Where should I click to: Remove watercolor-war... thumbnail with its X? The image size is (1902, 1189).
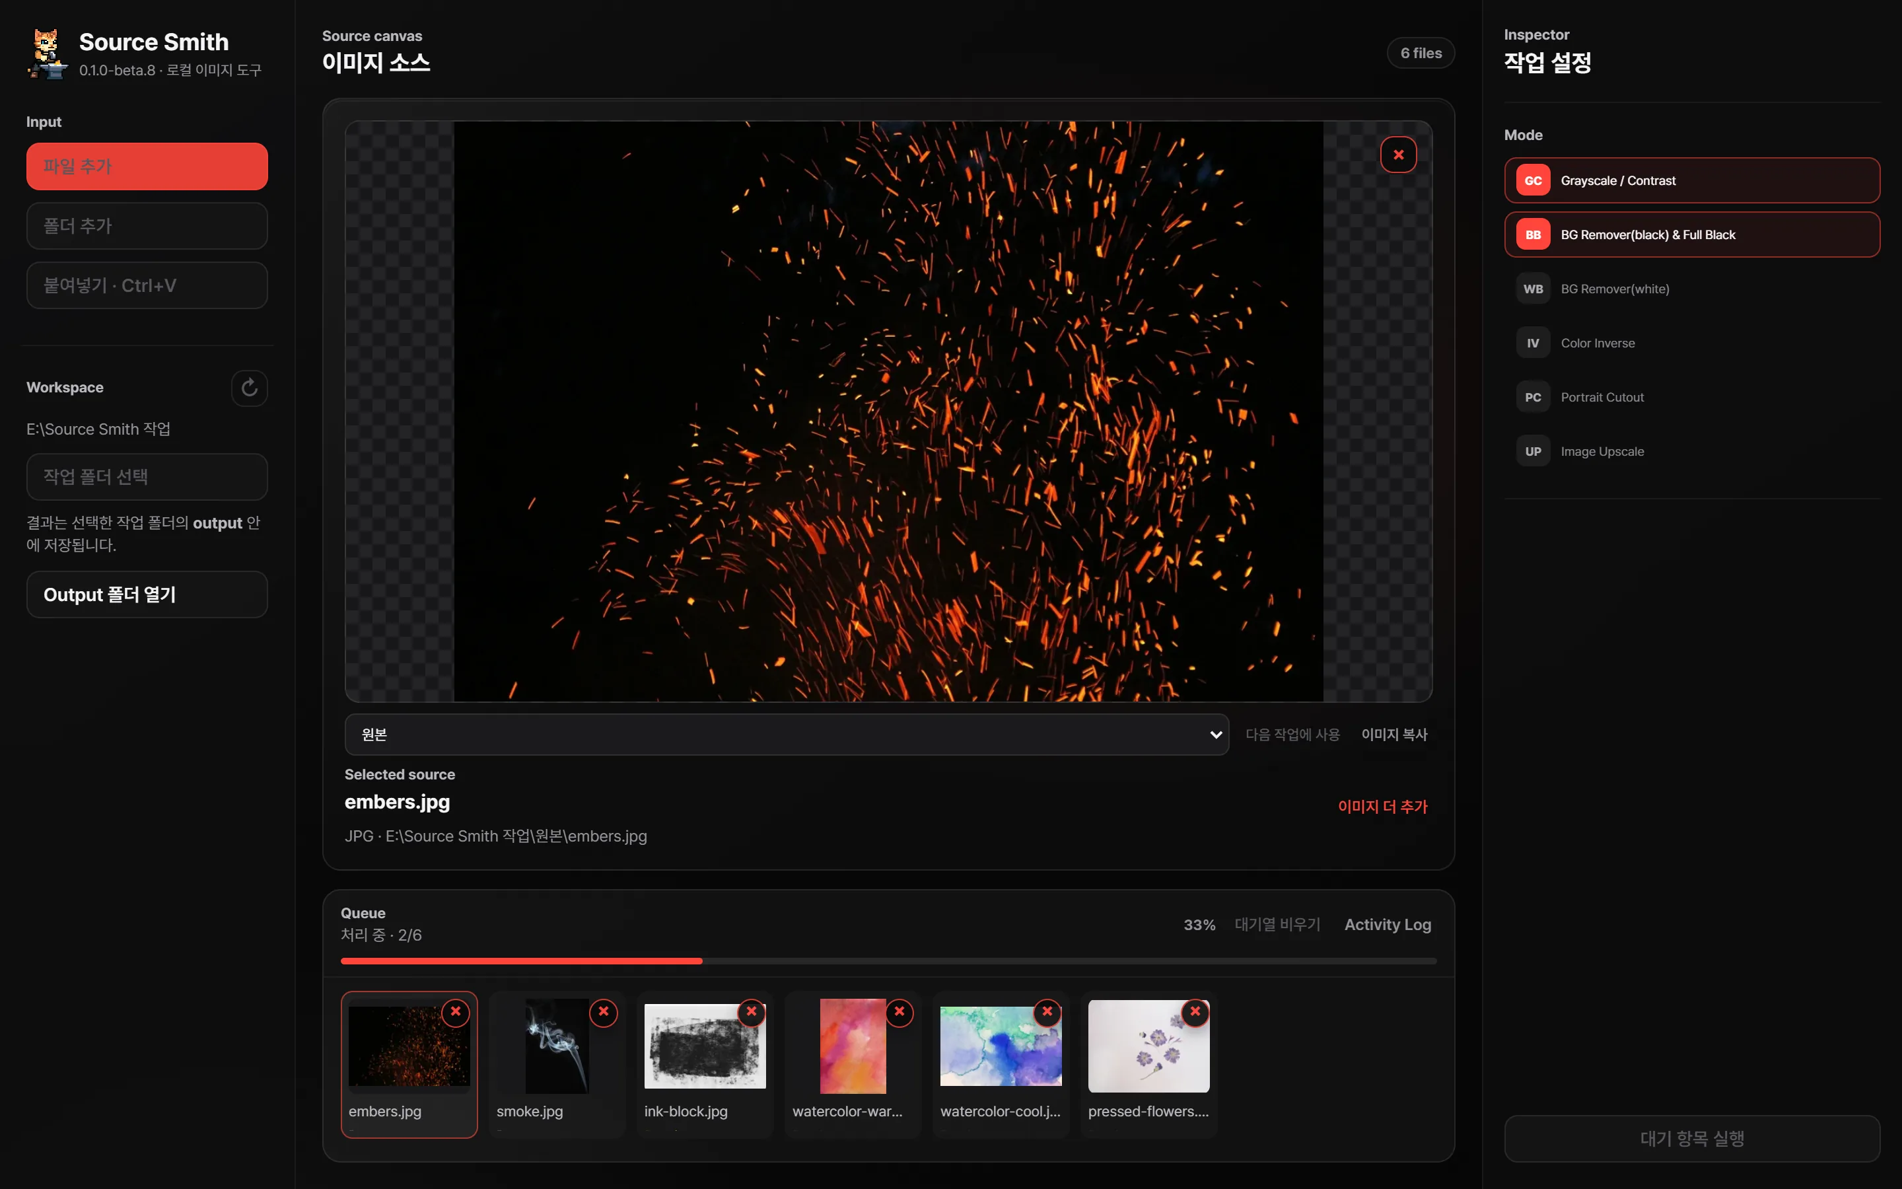point(899,1012)
